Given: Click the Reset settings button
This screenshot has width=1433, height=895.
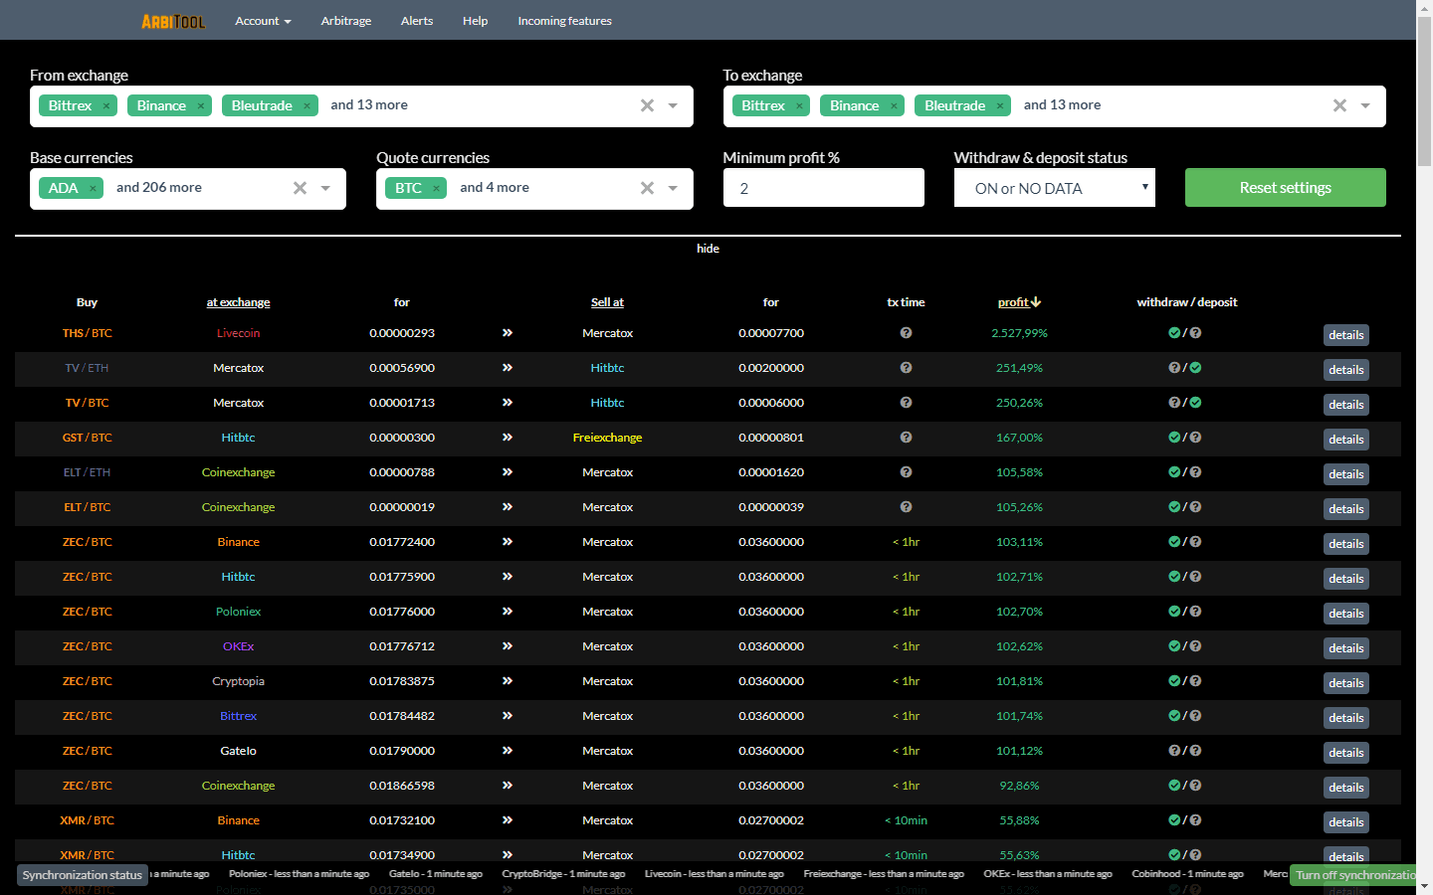Looking at the screenshot, I should 1286,187.
